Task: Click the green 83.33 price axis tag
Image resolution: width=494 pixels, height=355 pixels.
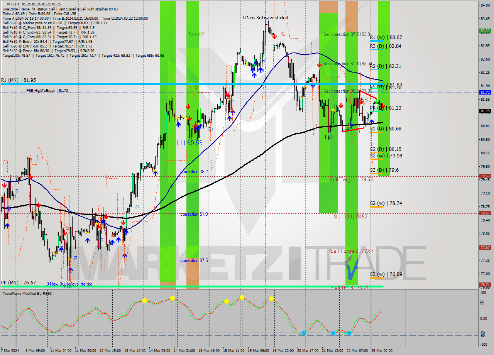Action: click(485, 31)
